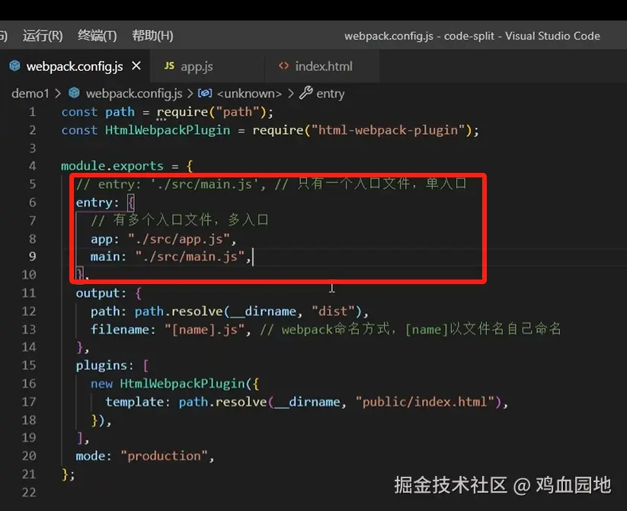Click the "./src/main.js" string on line 9
This screenshot has height=511, width=627.
(190, 257)
